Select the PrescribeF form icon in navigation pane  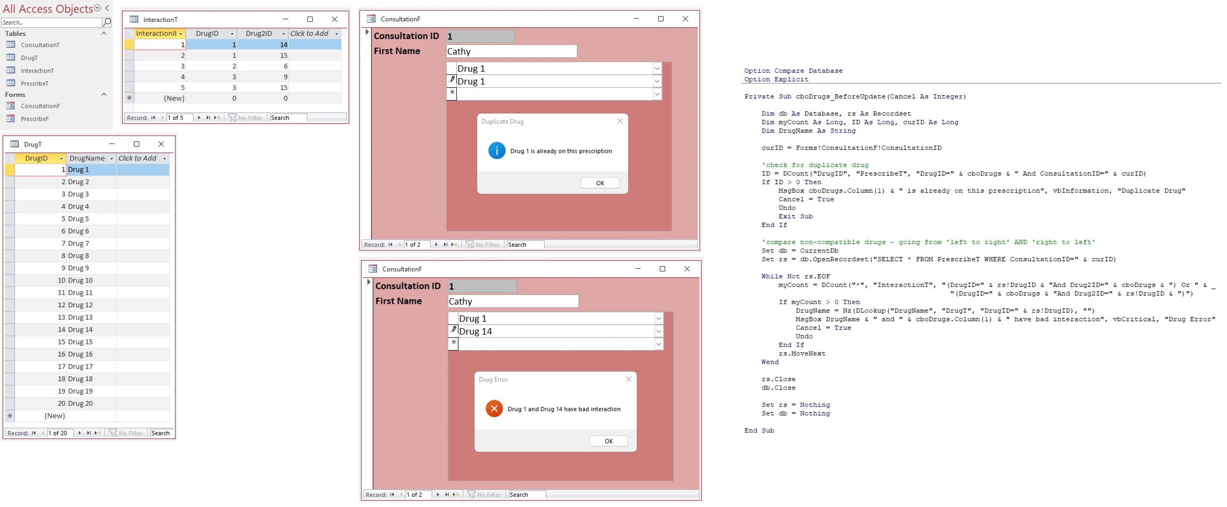point(11,119)
